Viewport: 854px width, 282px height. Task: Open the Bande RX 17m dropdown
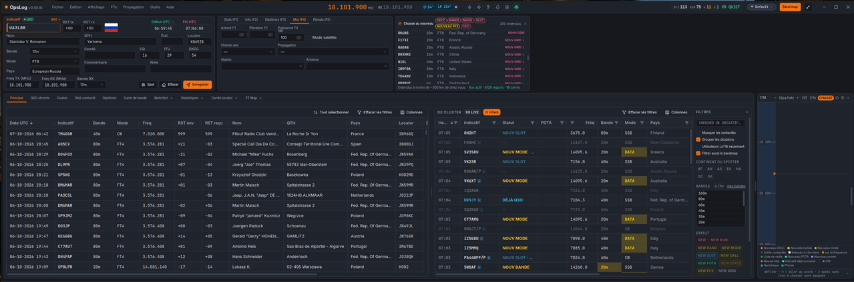click(91, 85)
